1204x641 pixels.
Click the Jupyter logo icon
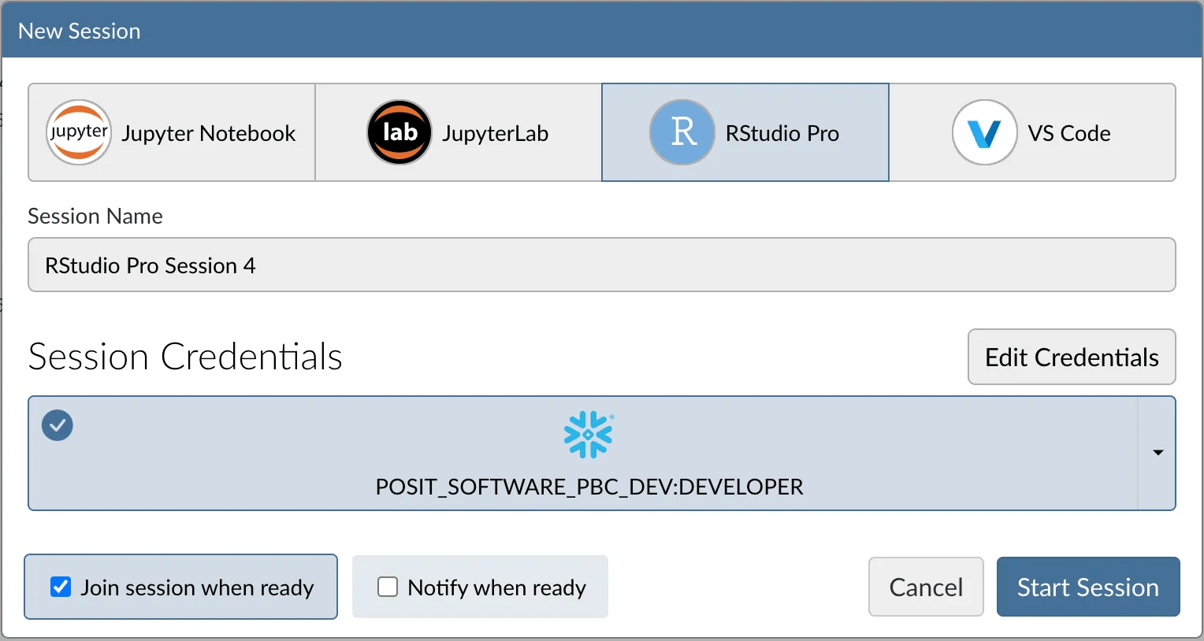point(79,132)
